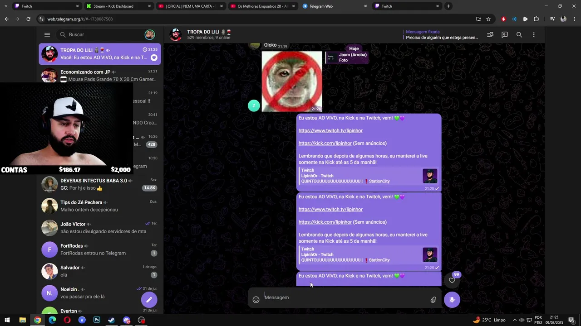Image resolution: width=581 pixels, height=326 pixels.
Task: Open the Telegram hamburger menu
Action: [47, 34]
